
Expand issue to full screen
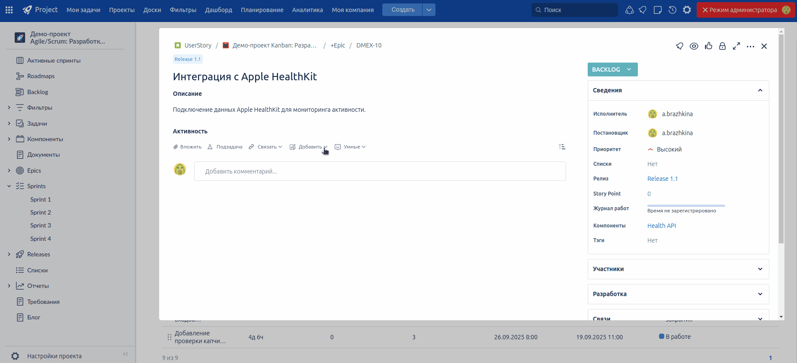click(736, 46)
